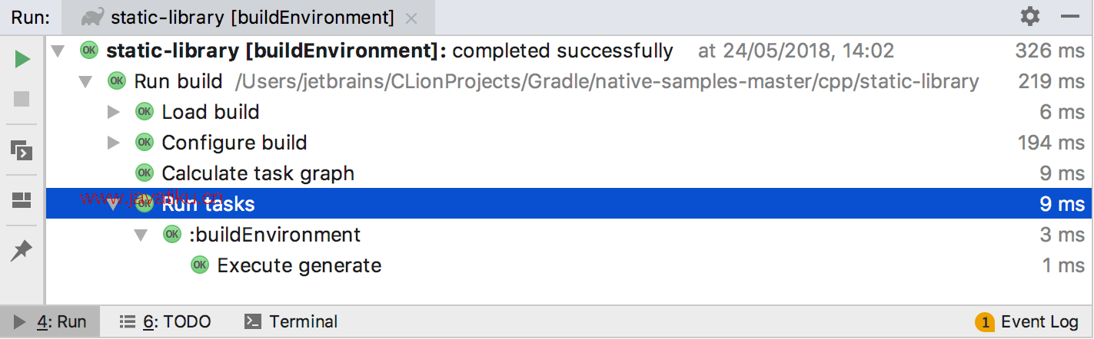The width and height of the screenshot is (1094, 339).
Task: Open the Terminal tool window tab
Action: point(291,322)
